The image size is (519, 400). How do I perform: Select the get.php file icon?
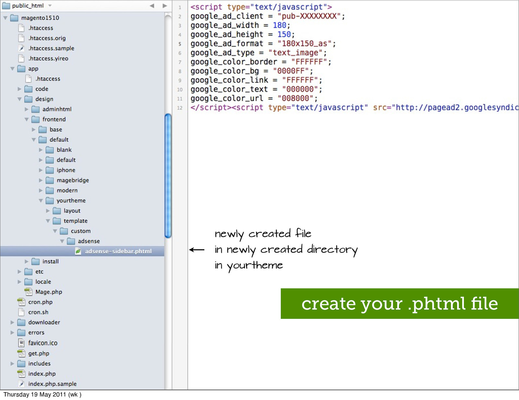pyautogui.click(x=21, y=353)
